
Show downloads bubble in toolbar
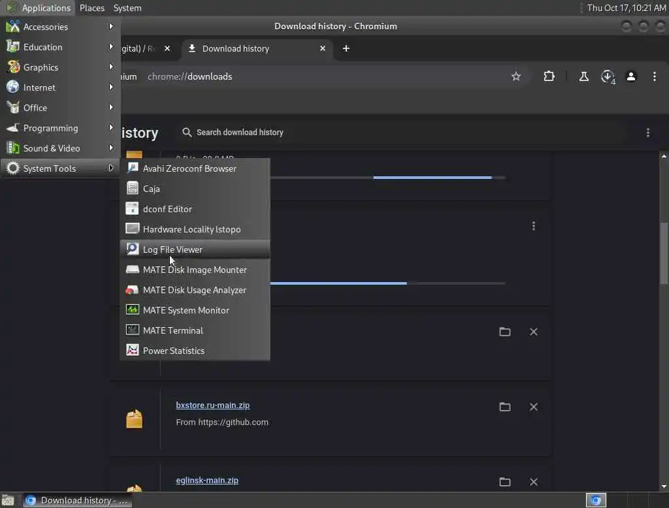point(608,76)
